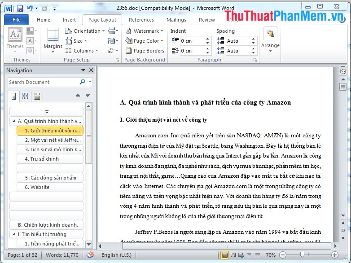Open Paragraph dialog launcher
Viewport: 351px width, 263px height.
[255, 60]
